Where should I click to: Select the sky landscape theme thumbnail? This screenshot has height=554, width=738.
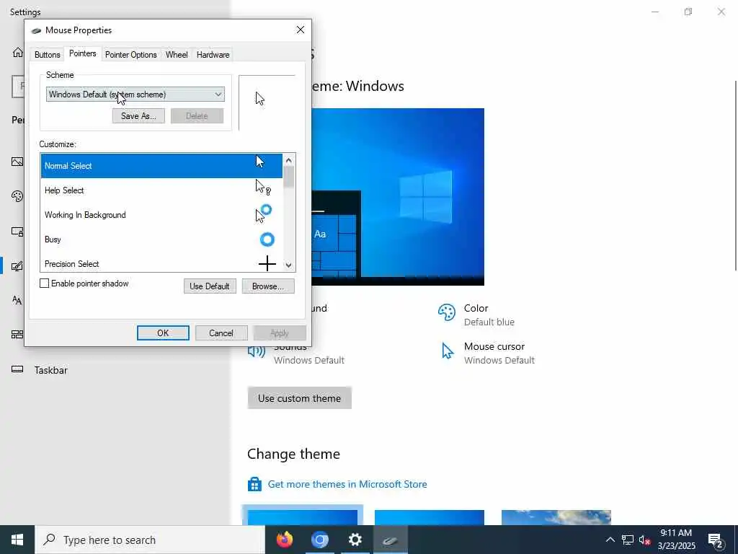(556, 516)
